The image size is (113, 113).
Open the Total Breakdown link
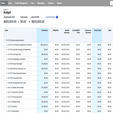click(x=51, y=17)
